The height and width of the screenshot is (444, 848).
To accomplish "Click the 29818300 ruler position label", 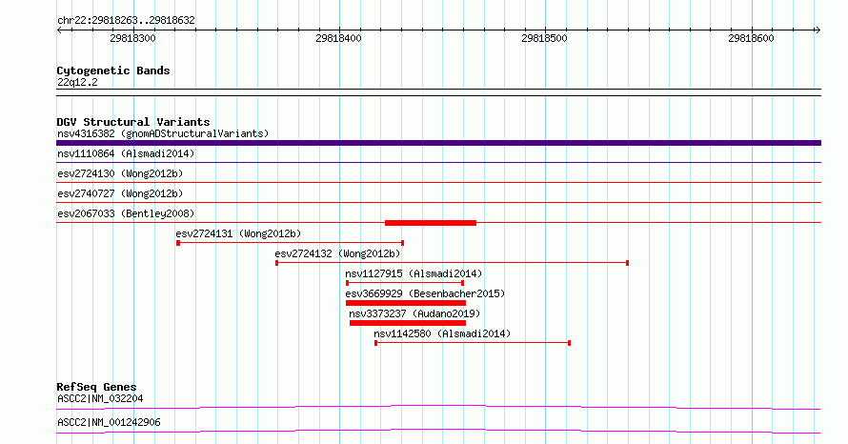I will [132, 38].
